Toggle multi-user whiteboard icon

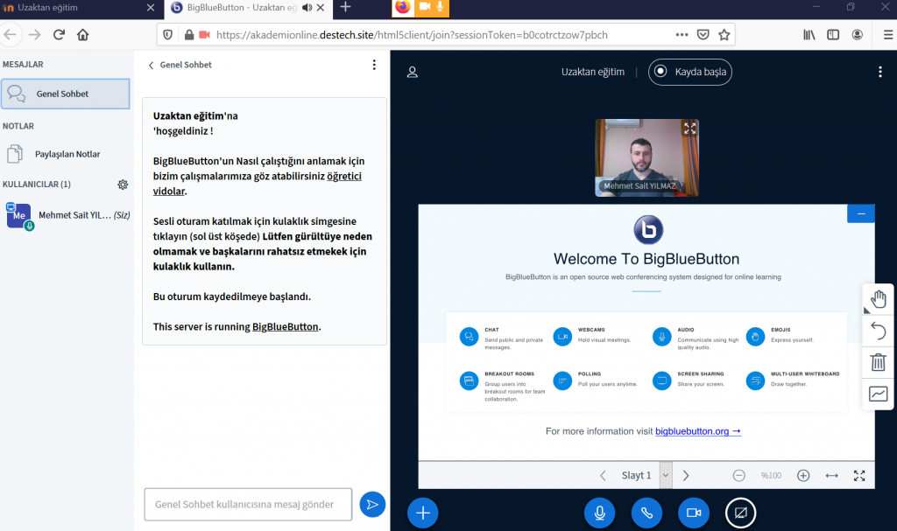[878, 394]
